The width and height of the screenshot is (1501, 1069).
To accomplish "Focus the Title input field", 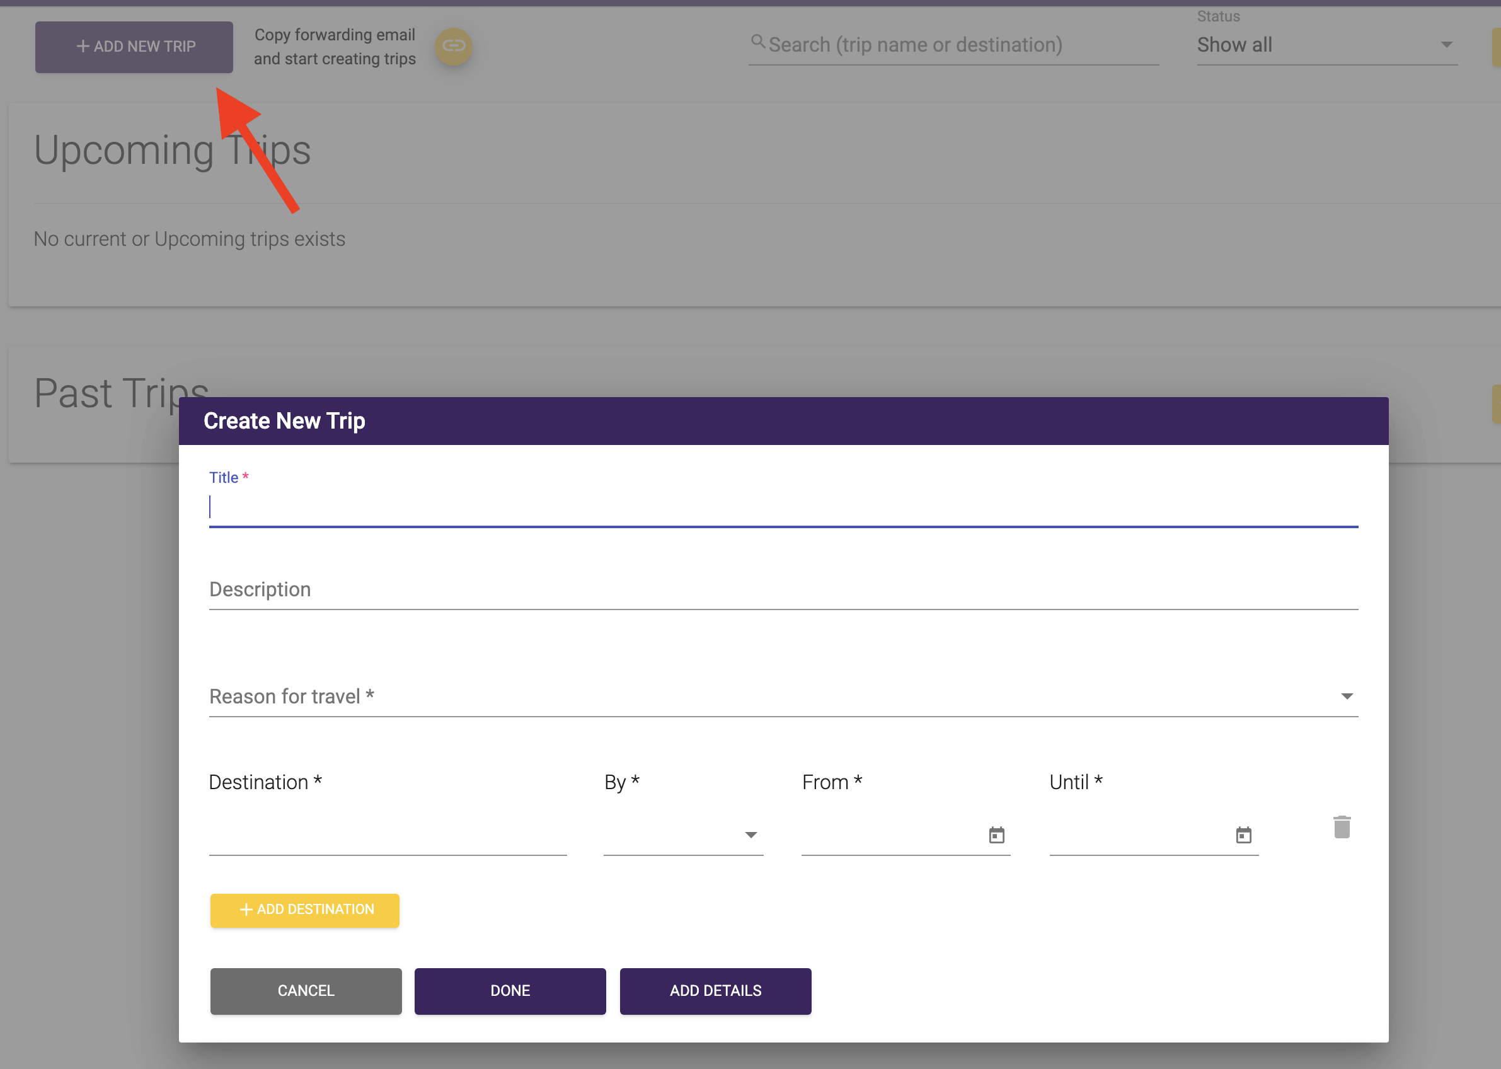I will (x=783, y=507).
